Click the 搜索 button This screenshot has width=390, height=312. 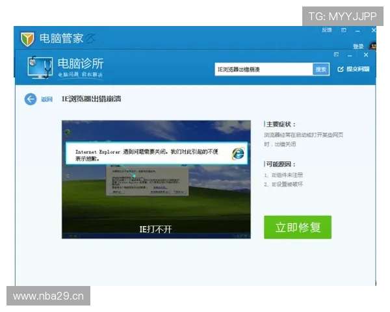[x=321, y=70]
